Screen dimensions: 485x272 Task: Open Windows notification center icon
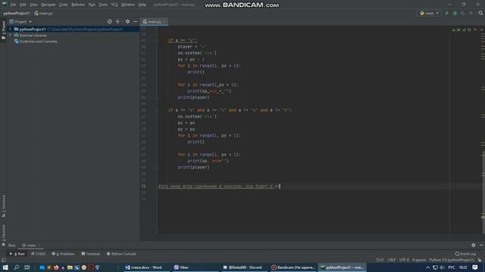tap(475, 267)
